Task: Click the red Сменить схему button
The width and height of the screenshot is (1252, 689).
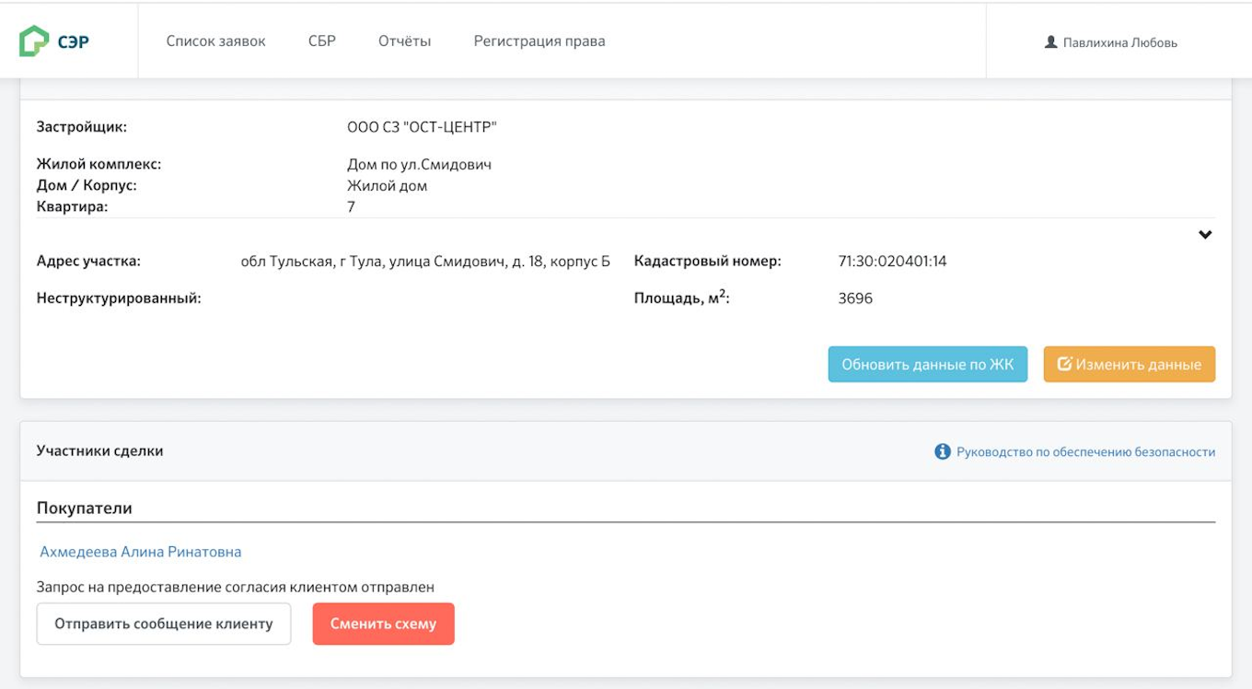Action: 384,624
